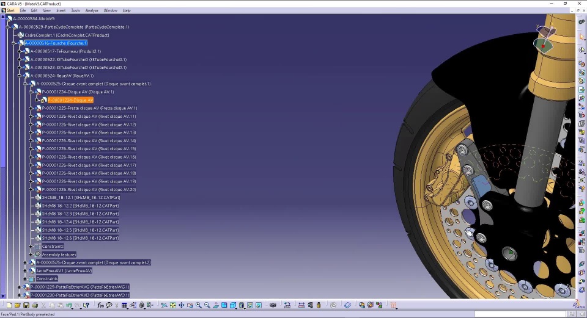Open the Analyze menu
The width and height of the screenshot is (587, 318).
pos(92,10)
